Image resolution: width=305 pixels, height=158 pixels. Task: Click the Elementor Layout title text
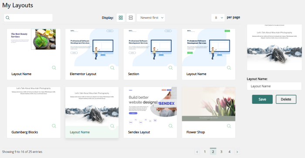(x=83, y=74)
